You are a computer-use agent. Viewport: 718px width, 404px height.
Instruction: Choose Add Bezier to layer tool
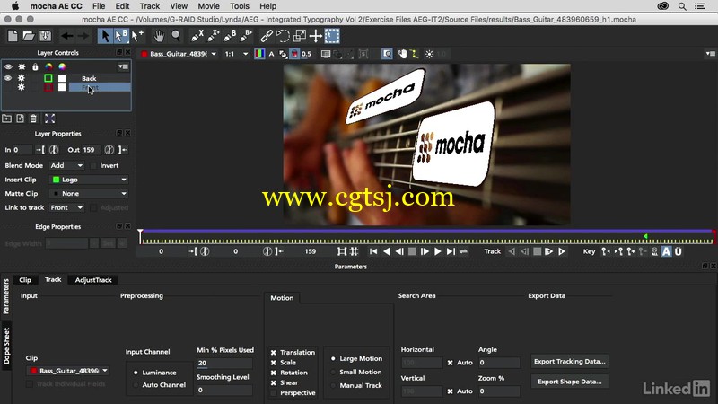[246, 36]
